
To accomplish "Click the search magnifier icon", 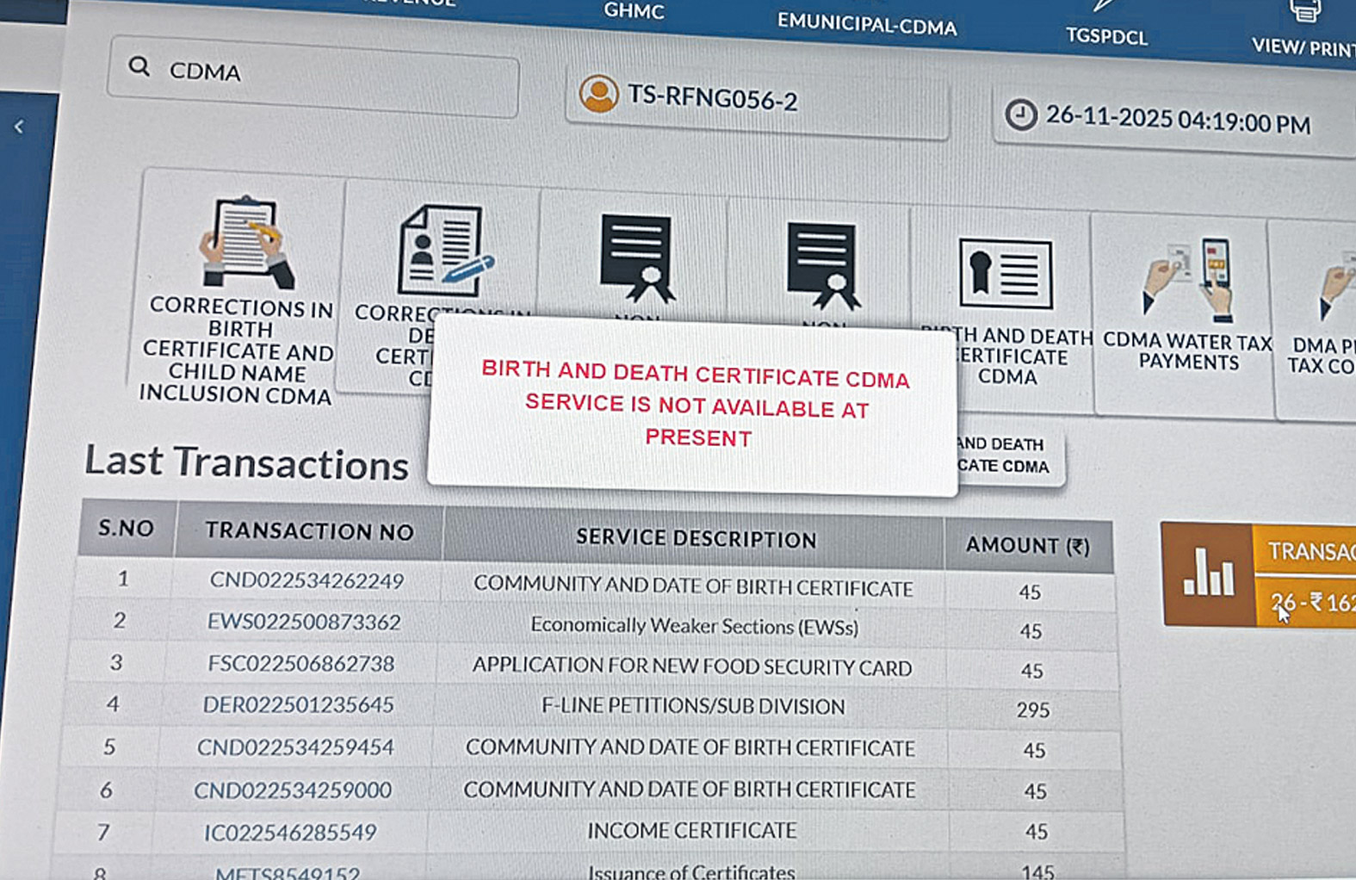I will 139,67.
